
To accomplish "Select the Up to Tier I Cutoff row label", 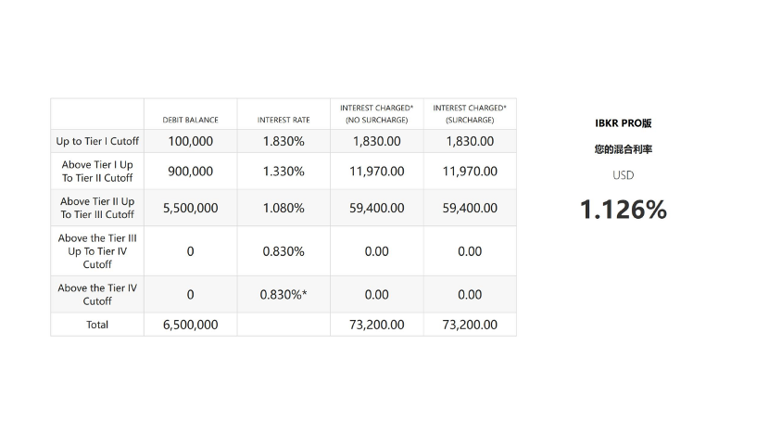I will (97, 141).
